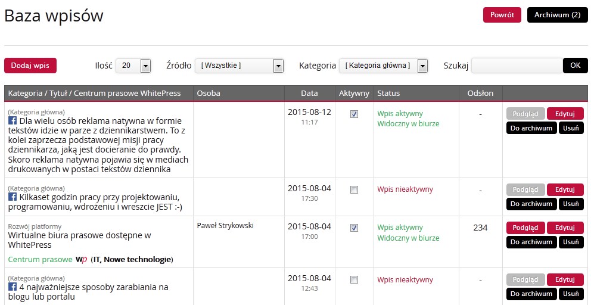Go back with the Powrót button
Viewport: 591px width, 305px height.
[502, 15]
